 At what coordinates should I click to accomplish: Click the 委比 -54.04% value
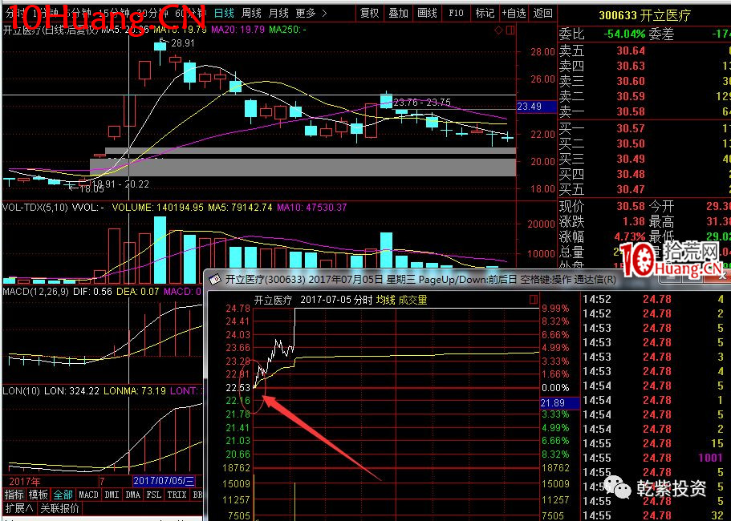[624, 34]
